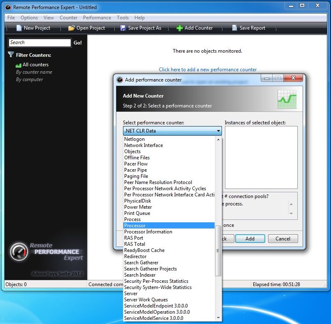This screenshot has height=324, width=331.
Task: Select the highlighted Processor entry
Action: pos(169,226)
